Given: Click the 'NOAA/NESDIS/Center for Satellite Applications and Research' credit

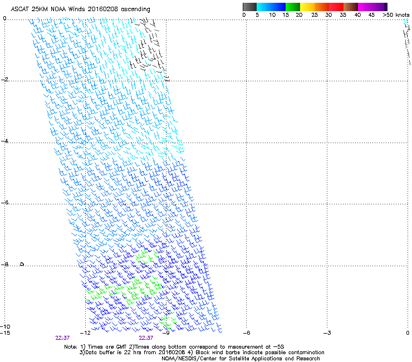Looking at the screenshot, I should 241,359.
